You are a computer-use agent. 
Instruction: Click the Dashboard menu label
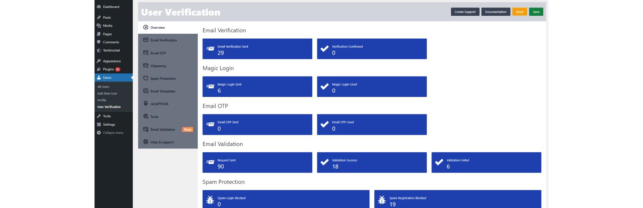tap(111, 7)
